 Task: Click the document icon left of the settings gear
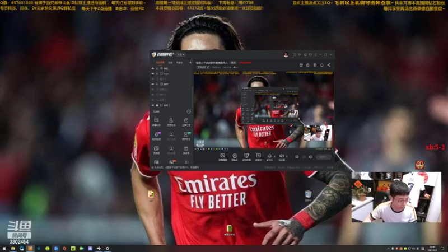tap(297, 157)
